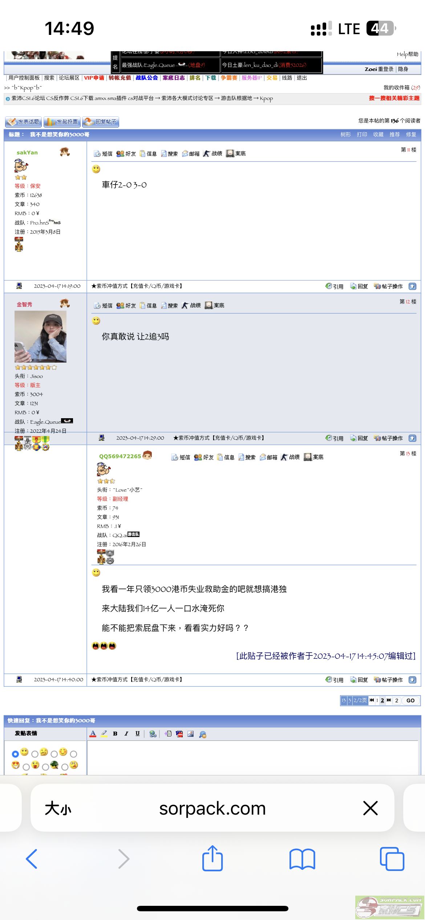Image resolution: width=425 pixels, height=920 pixels.
Task: Select the third emoticon radio button in top row
Action: point(54,754)
